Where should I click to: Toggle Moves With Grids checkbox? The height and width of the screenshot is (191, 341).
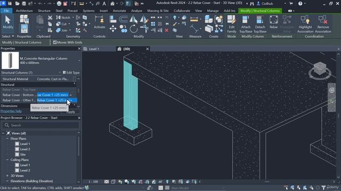(55, 42)
